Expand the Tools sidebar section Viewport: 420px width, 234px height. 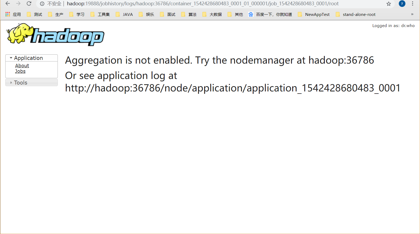click(x=32, y=83)
